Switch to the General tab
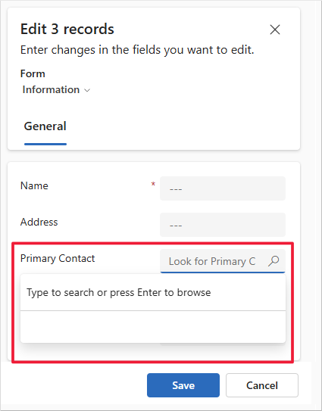This screenshot has height=411, width=322. click(45, 126)
